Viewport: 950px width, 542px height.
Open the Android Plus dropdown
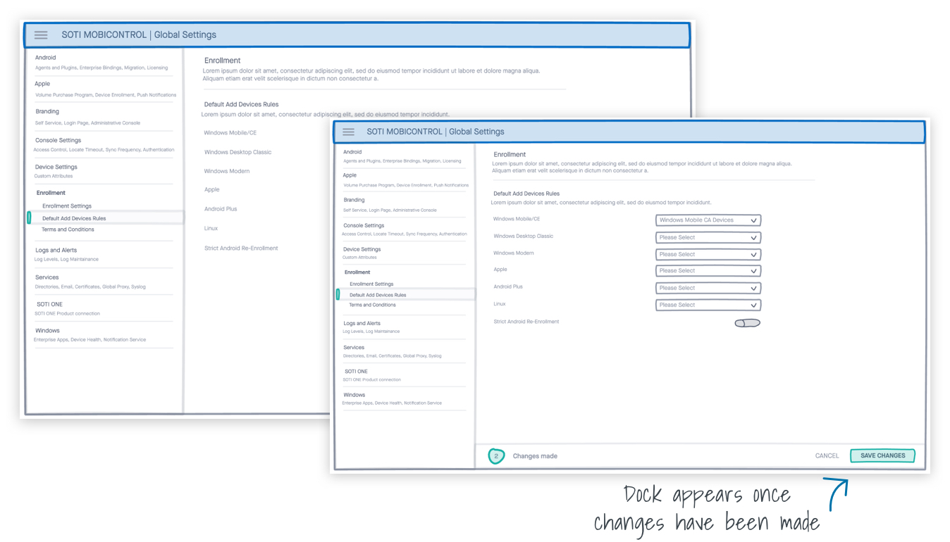click(x=708, y=288)
